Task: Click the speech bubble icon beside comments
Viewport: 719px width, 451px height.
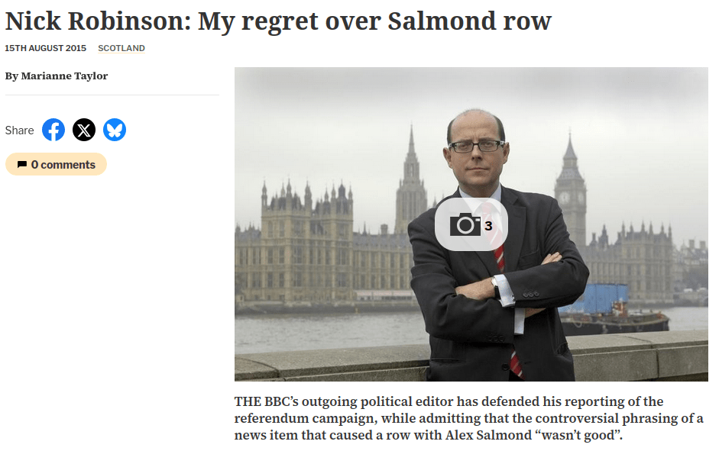Action: (21, 165)
